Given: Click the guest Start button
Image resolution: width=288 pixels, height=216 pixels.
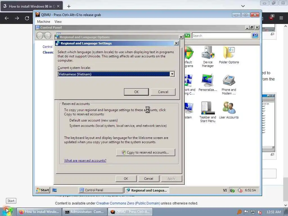Looking at the screenshot, I should pos(43,190).
